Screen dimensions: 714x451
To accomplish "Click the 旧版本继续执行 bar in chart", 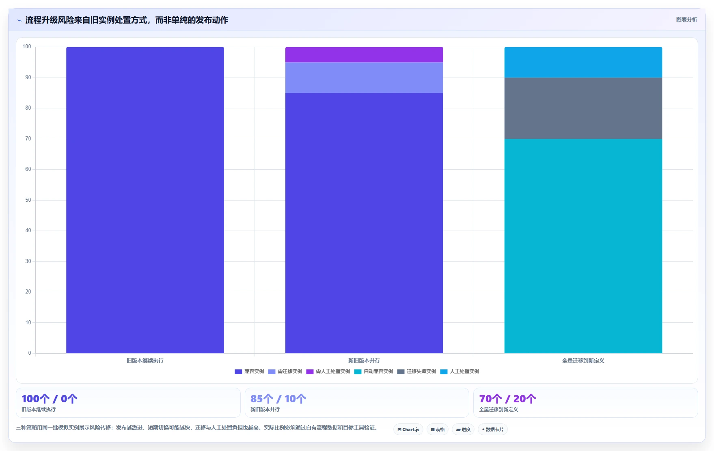I will [x=145, y=200].
